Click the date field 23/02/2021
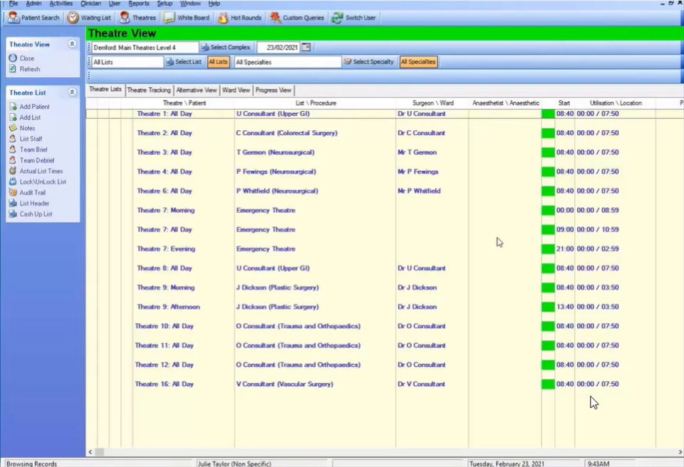This screenshot has width=684, height=467. coord(279,47)
